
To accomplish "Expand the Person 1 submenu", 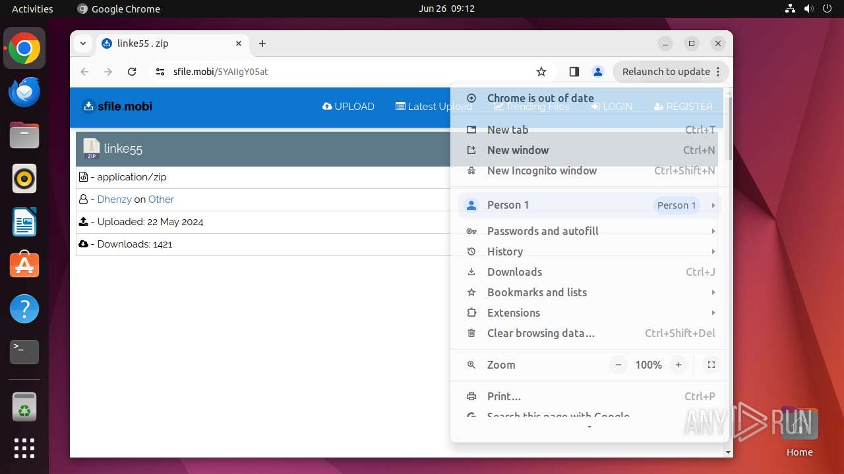I will pyautogui.click(x=589, y=205).
